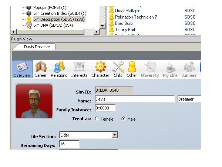Open the Skills section
The height and width of the screenshot is (167, 222).
(x=118, y=69)
